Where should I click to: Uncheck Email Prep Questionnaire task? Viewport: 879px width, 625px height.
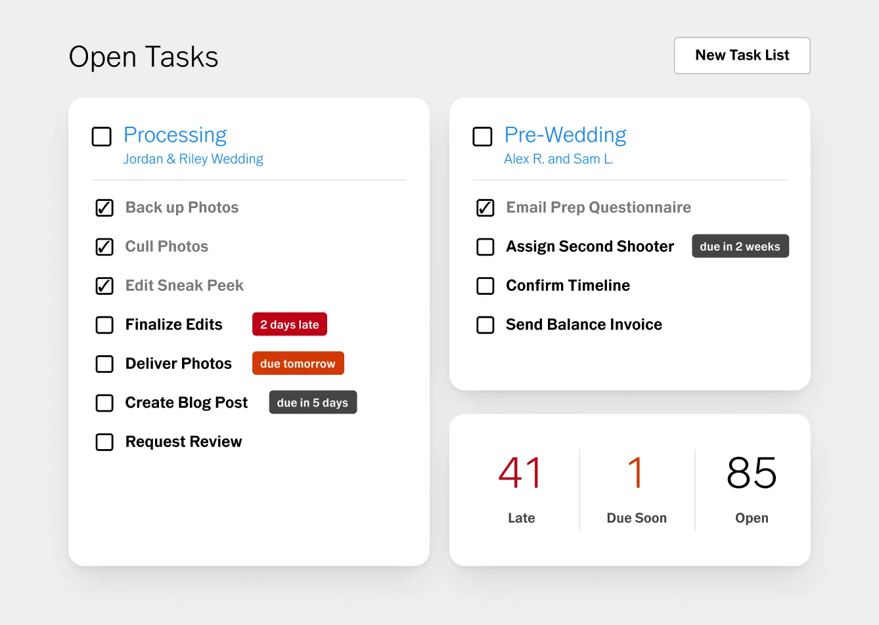pos(485,207)
